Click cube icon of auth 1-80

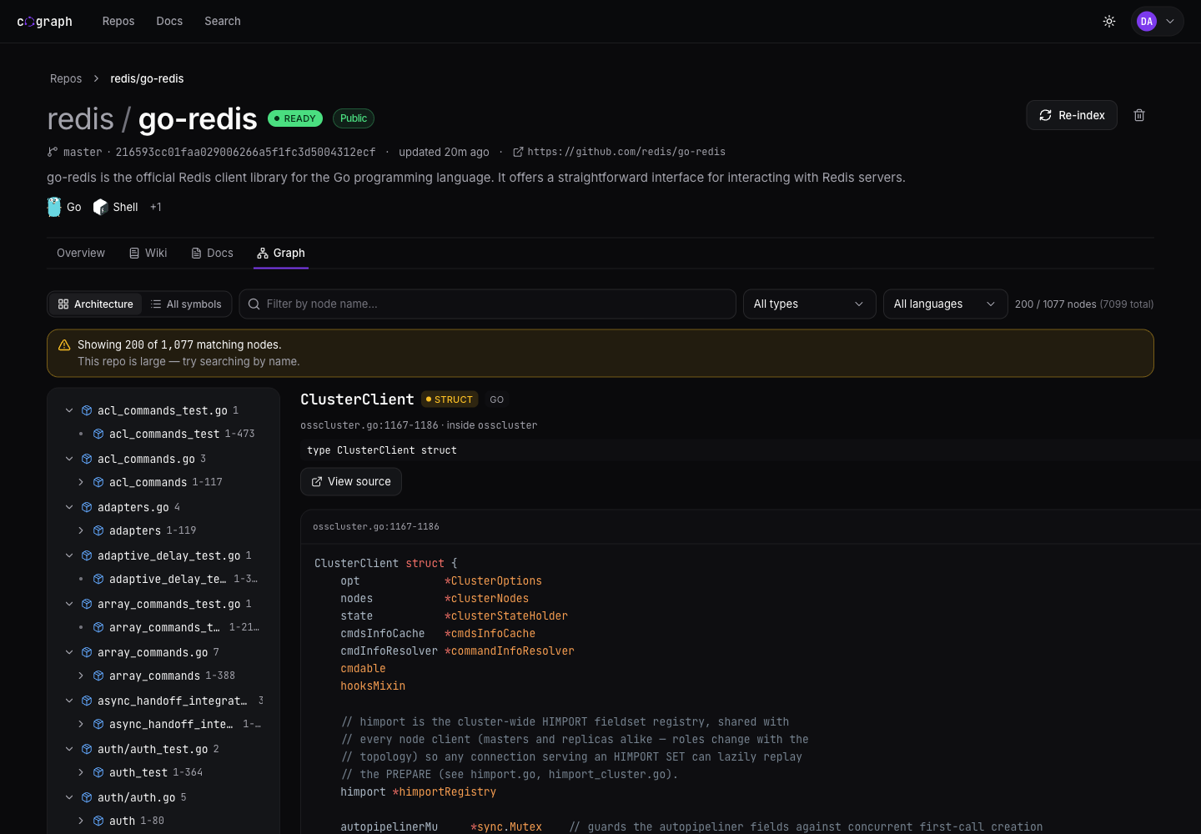tap(98, 821)
